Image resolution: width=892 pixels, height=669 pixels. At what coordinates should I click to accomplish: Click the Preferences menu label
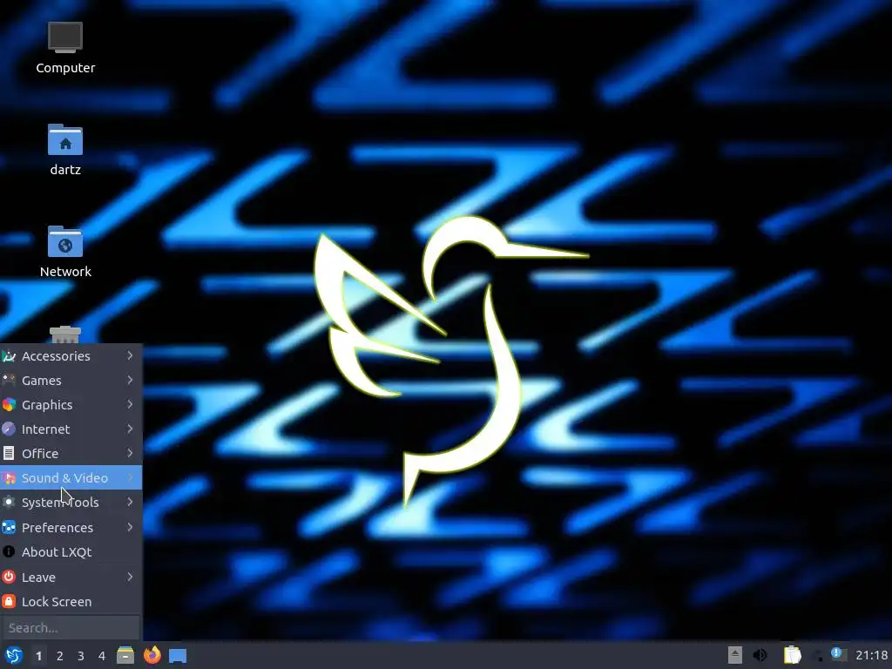coord(57,527)
